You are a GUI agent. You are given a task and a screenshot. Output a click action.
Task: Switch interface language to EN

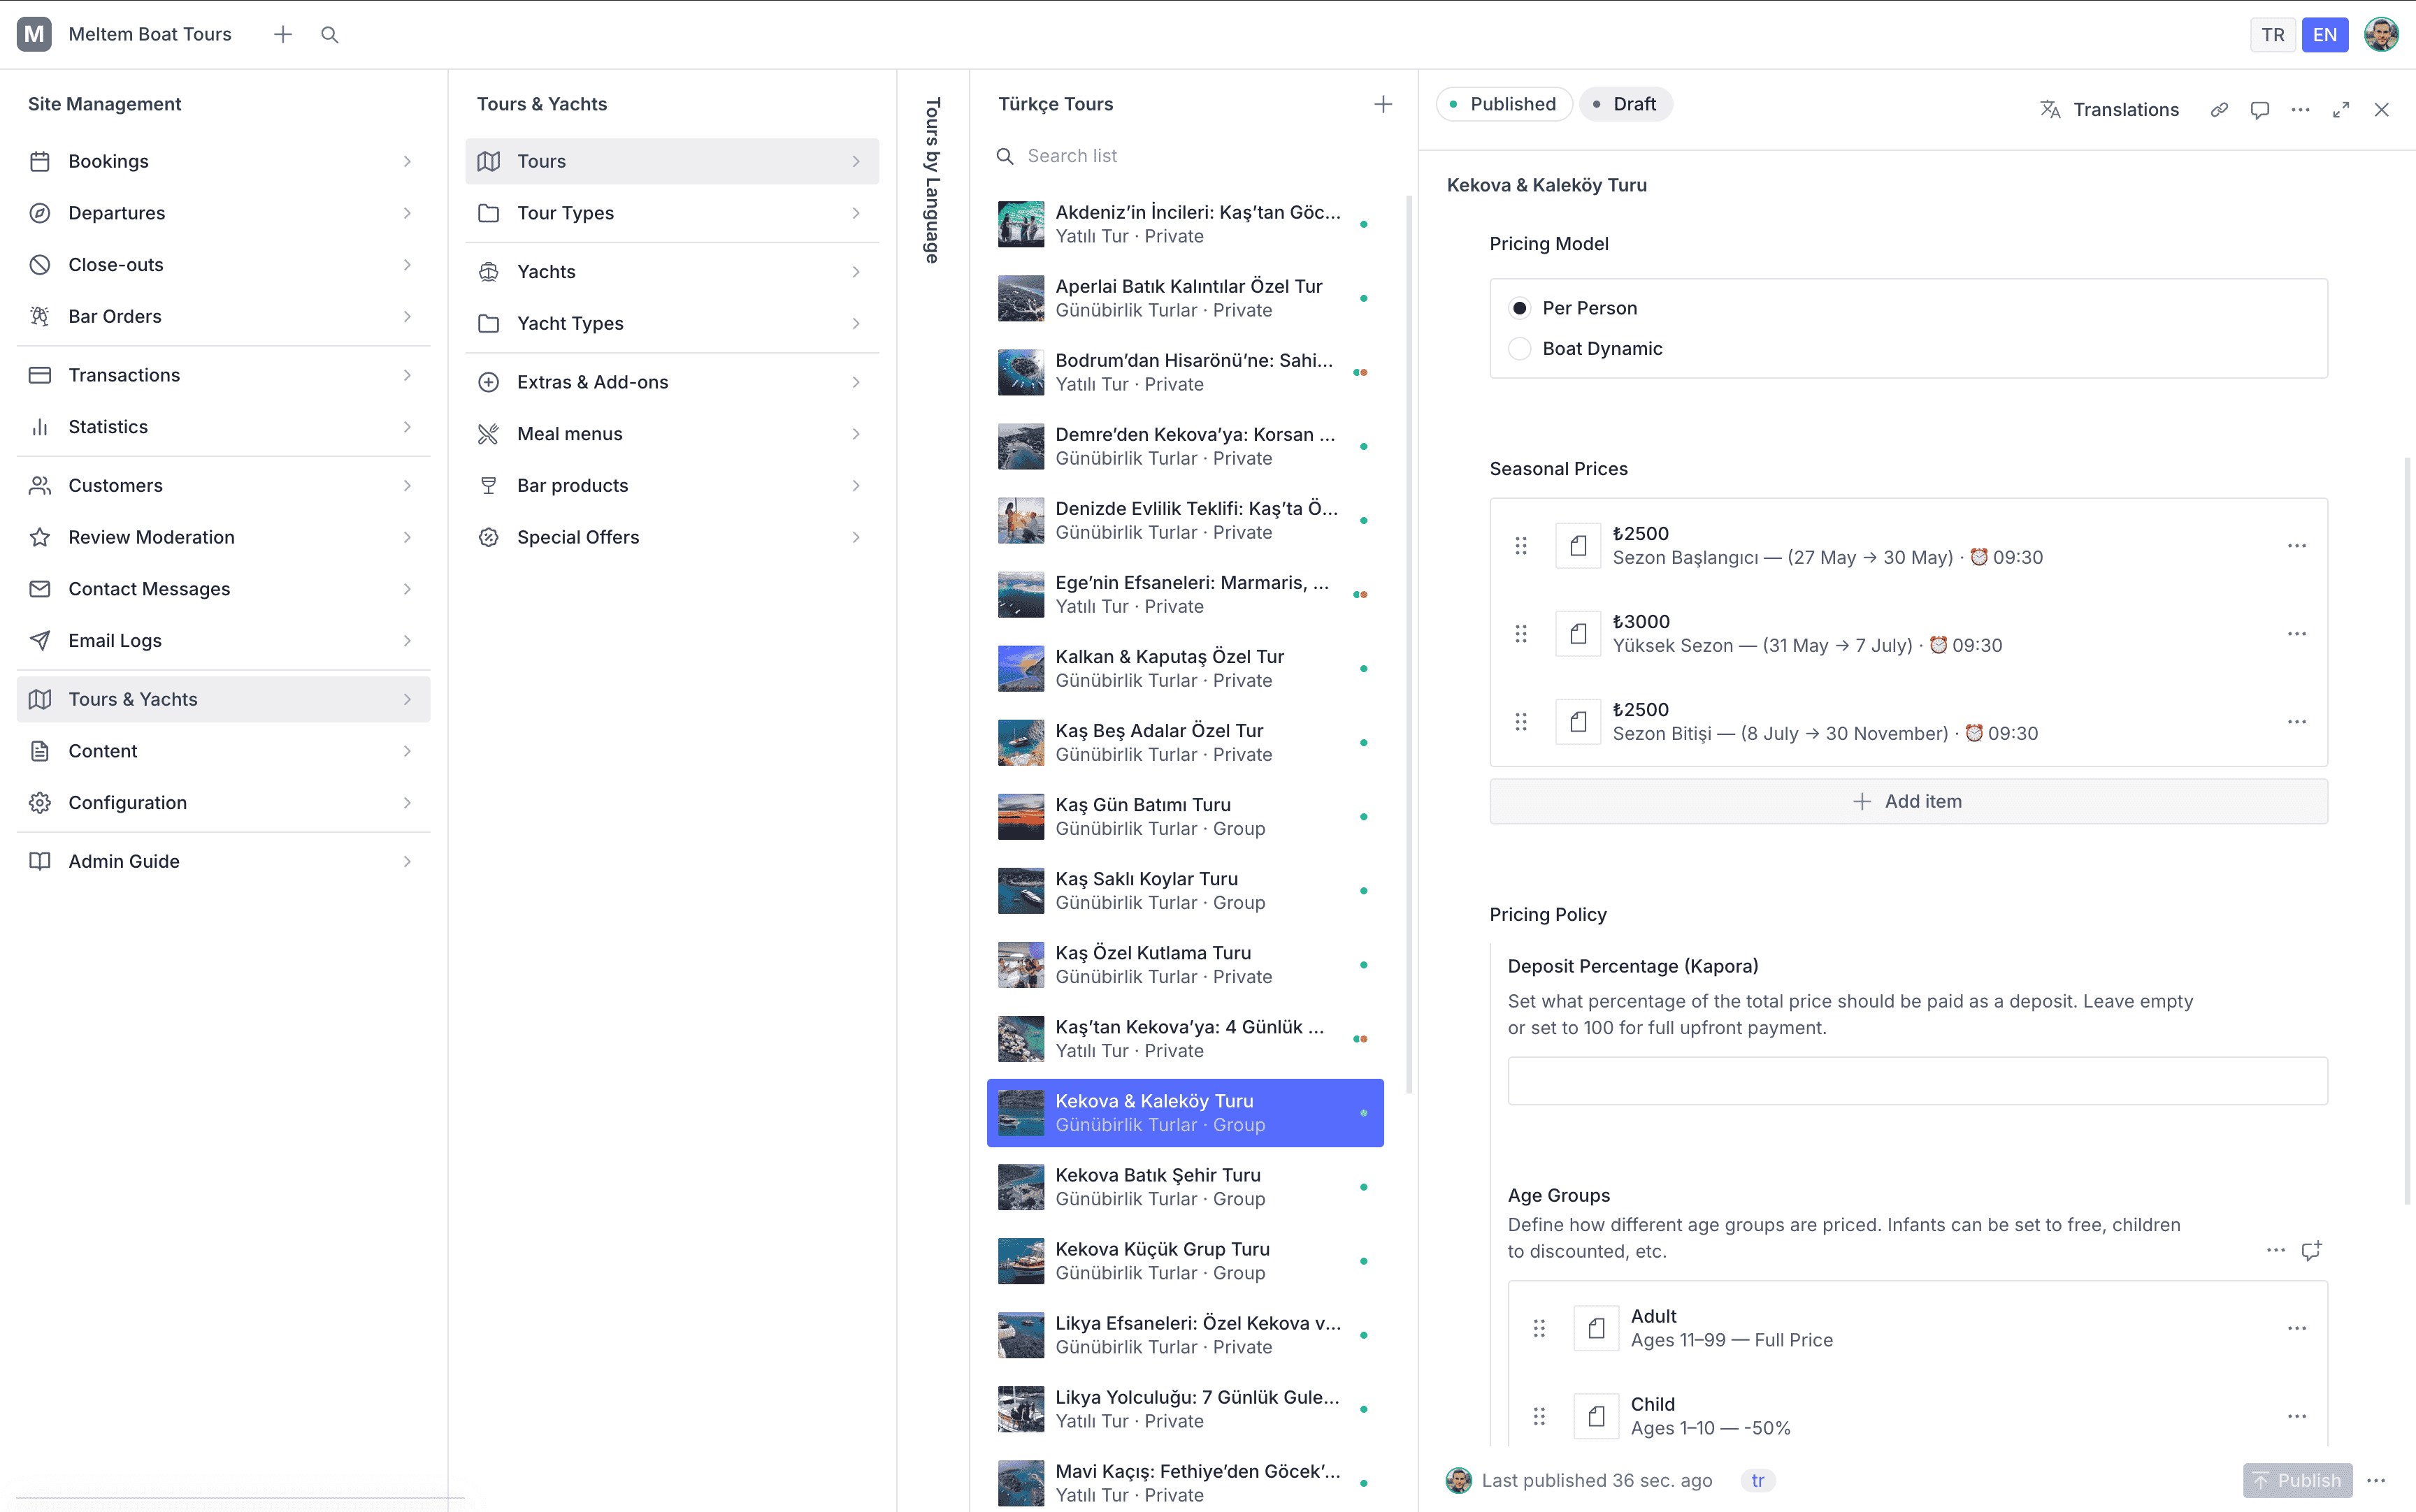pyautogui.click(x=2324, y=34)
